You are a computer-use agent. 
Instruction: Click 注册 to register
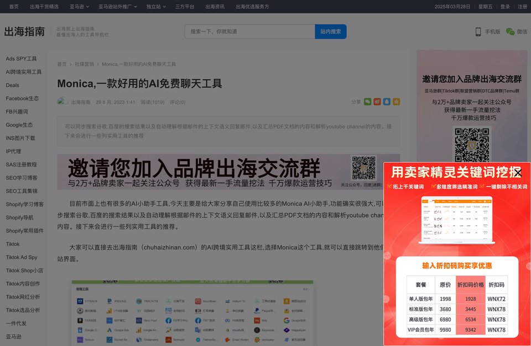click(522, 7)
